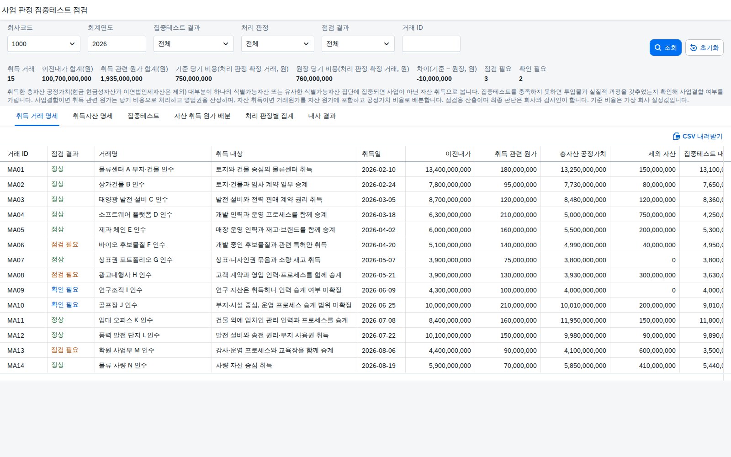Sort by the 취득 대상 column header
The height and width of the screenshot is (457, 731).
pyautogui.click(x=285, y=154)
